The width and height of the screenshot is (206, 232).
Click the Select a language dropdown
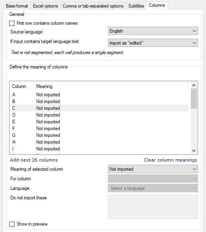153,188
